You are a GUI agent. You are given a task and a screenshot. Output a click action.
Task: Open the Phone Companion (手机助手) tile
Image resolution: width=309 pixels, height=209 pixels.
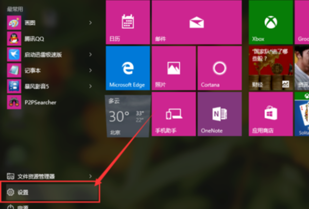click(x=174, y=114)
